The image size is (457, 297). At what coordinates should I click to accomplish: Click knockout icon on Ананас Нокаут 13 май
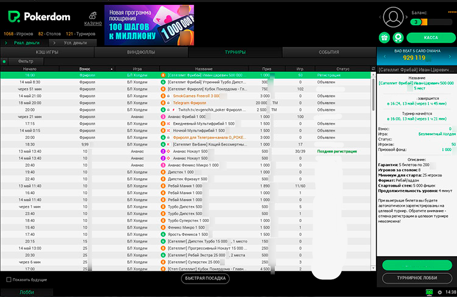pos(168,151)
